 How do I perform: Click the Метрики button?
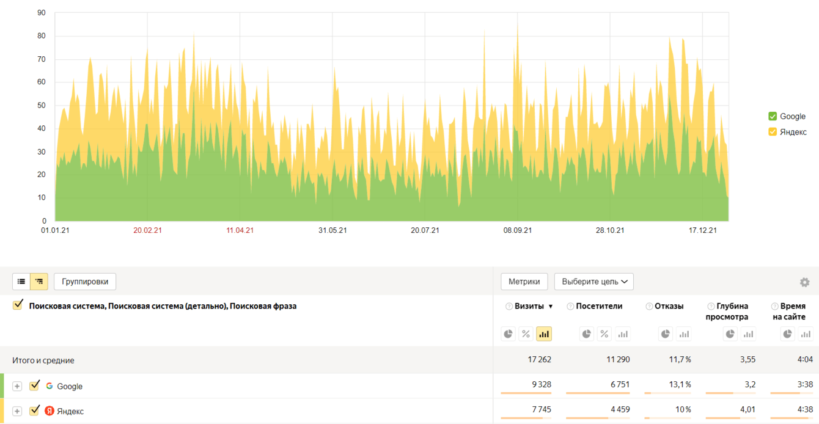point(524,282)
